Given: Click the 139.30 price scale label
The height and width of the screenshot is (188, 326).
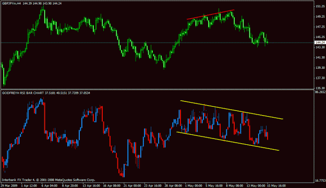Looking at the screenshot, I should (320, 68).
